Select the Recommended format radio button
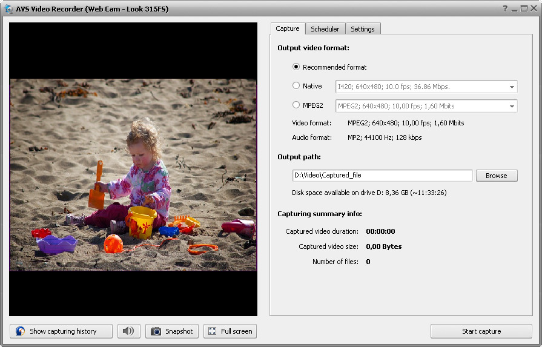Viewport: 542px width, 347px height. pos(296,67)
